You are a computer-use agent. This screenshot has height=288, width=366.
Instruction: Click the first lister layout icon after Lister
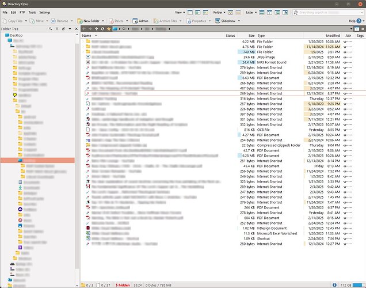(262, 12)
